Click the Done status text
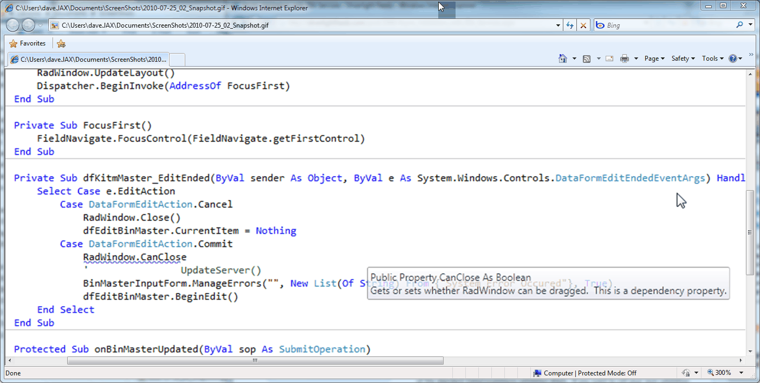The height and width of the screenshot is (383, 760). click(13, 373)
